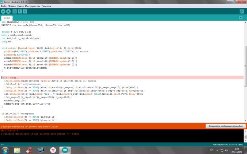247x154 pixels.
Task: Open Windows Explorer from the taskbar
Action: [x=17, y=150]
